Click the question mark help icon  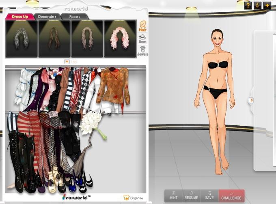(248, 5)
